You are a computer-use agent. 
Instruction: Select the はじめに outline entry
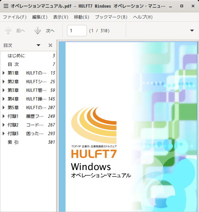(28, 56)
